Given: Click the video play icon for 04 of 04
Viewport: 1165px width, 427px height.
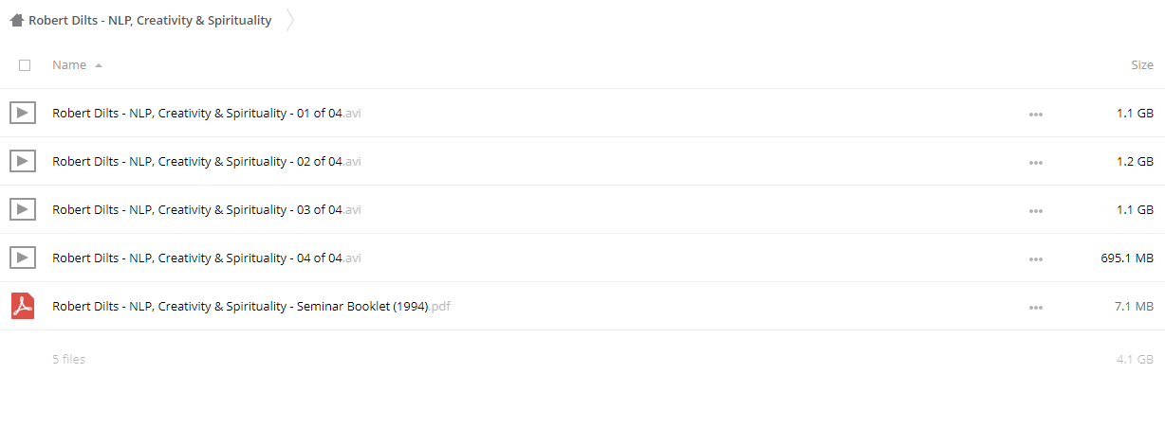Looking at the screenshot, I should [x=23, y=258].
